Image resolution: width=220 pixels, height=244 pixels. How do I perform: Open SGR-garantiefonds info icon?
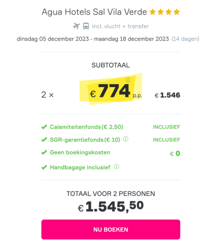tap(126, 139)
